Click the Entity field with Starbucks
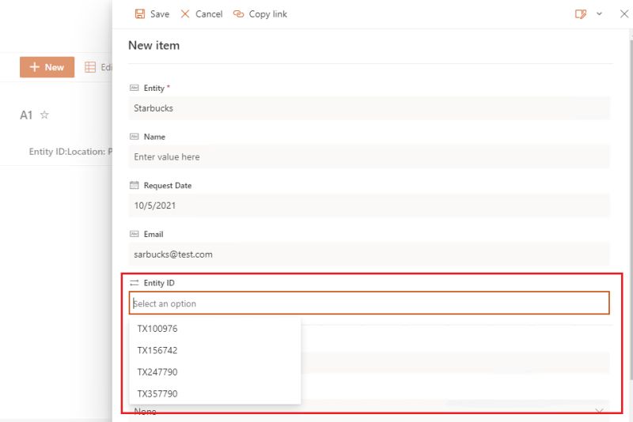The image size is (633, 422). point(369,108)
